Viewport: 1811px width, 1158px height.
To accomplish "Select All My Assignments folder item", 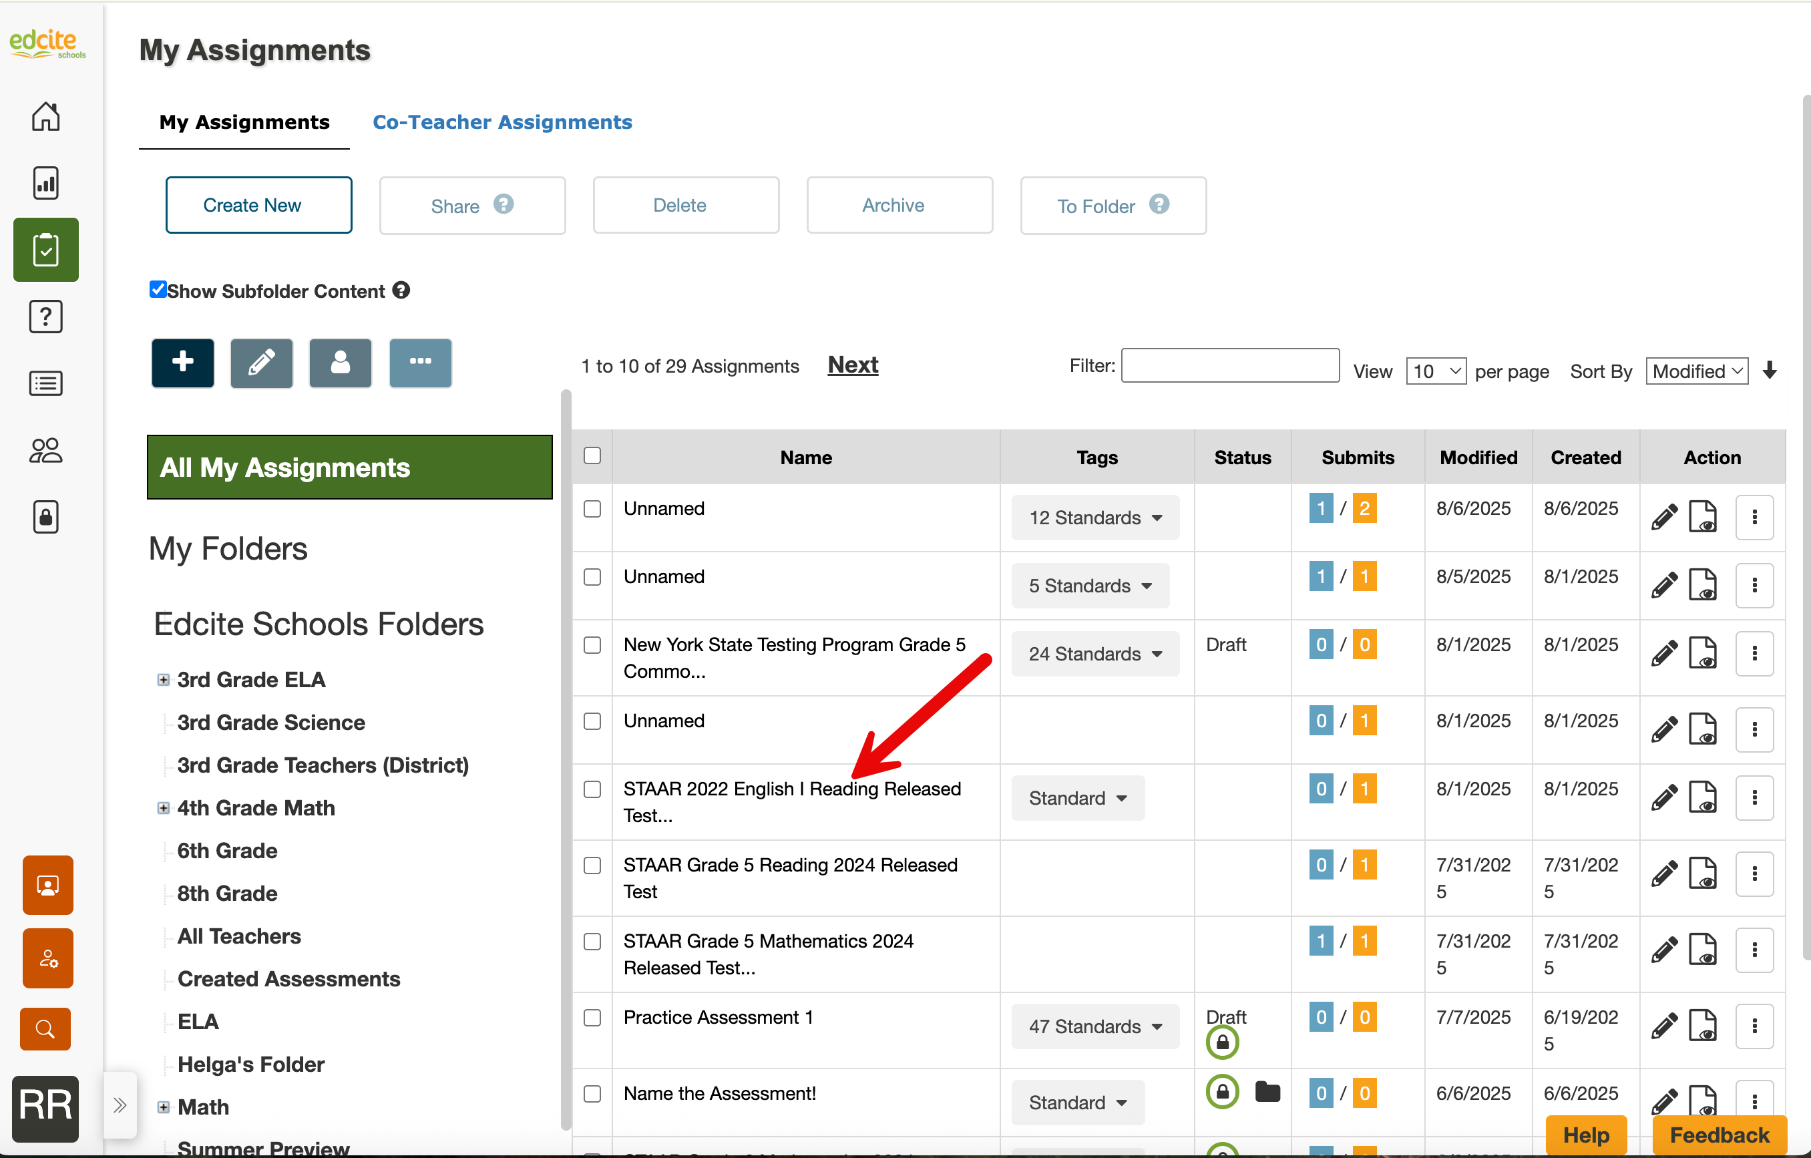I will [349, 467].
